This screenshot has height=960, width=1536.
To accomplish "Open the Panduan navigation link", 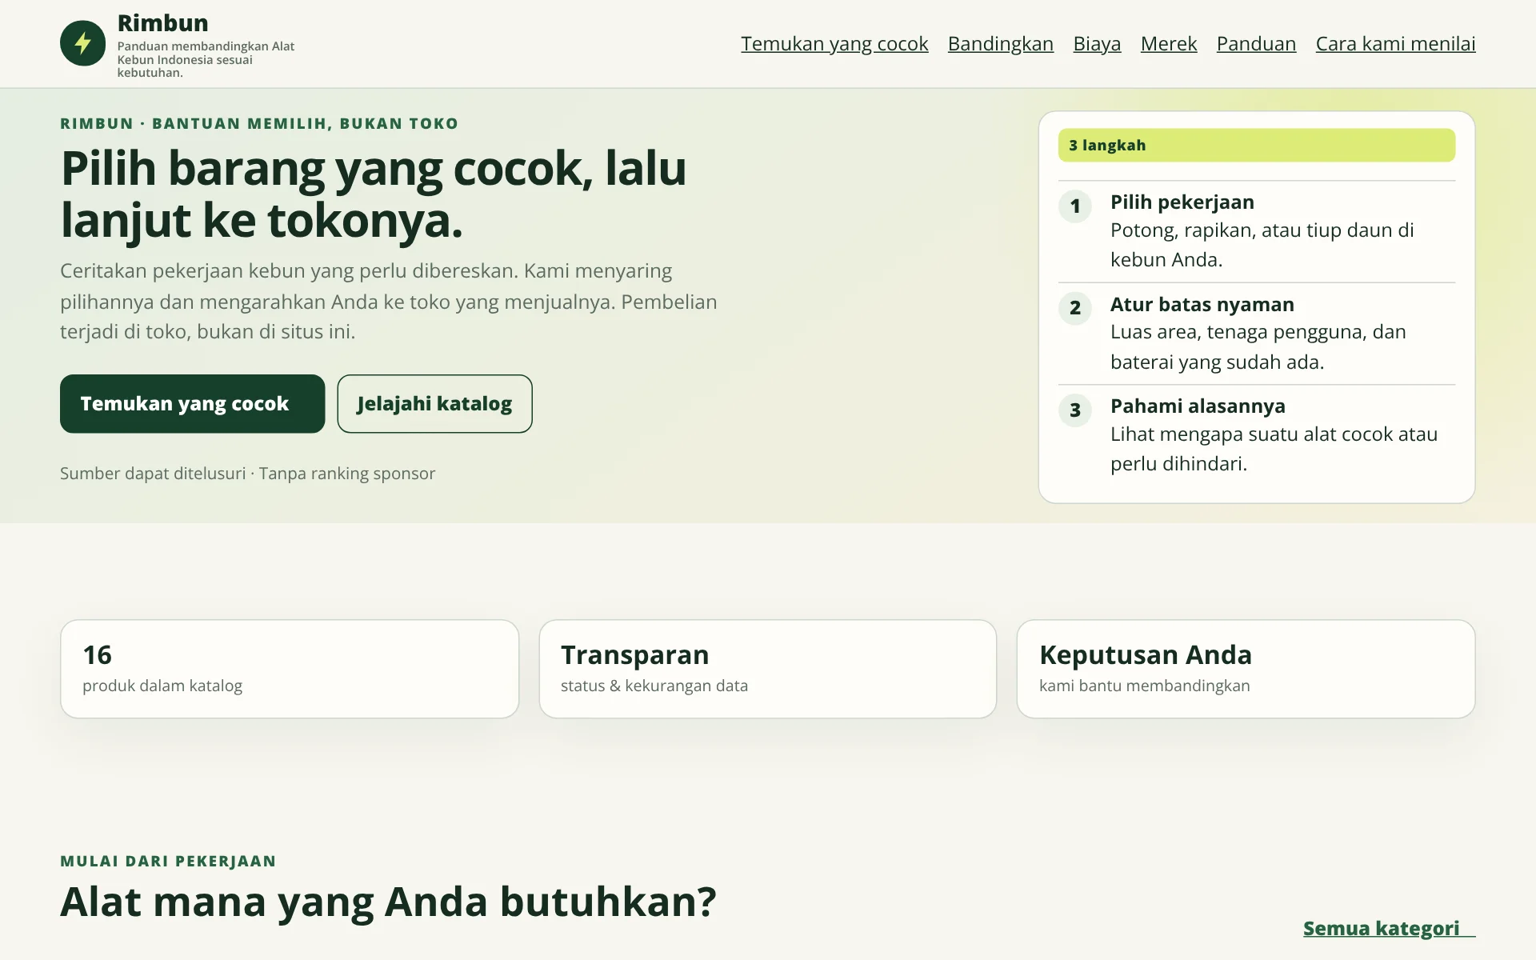I will tap(1256, 43).
